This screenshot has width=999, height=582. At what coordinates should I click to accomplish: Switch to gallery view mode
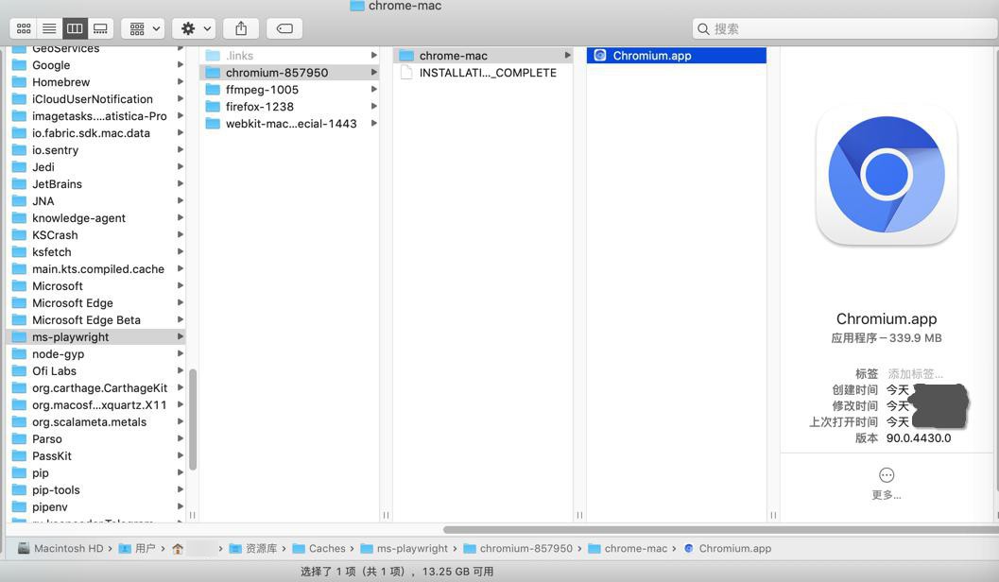coord(100,28)
